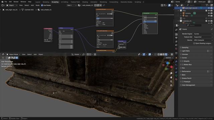
Task: Enable the Freestyle checkbox
Action: [x=183, y=82]
